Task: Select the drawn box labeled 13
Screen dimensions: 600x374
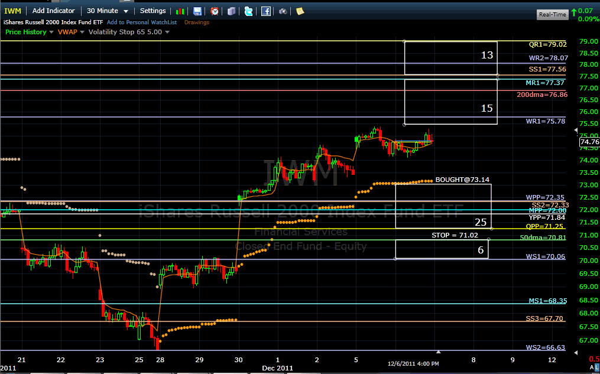Action: pyautogui.click(x=451, y=58)
